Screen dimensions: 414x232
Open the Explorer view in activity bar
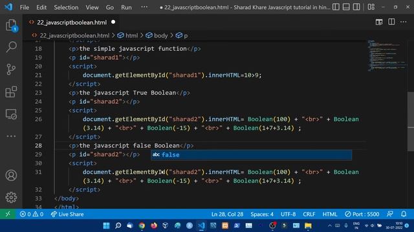point(11,25)
